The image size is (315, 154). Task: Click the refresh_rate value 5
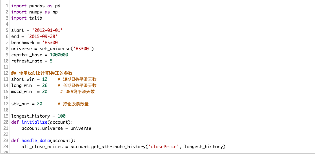(51, 61)
